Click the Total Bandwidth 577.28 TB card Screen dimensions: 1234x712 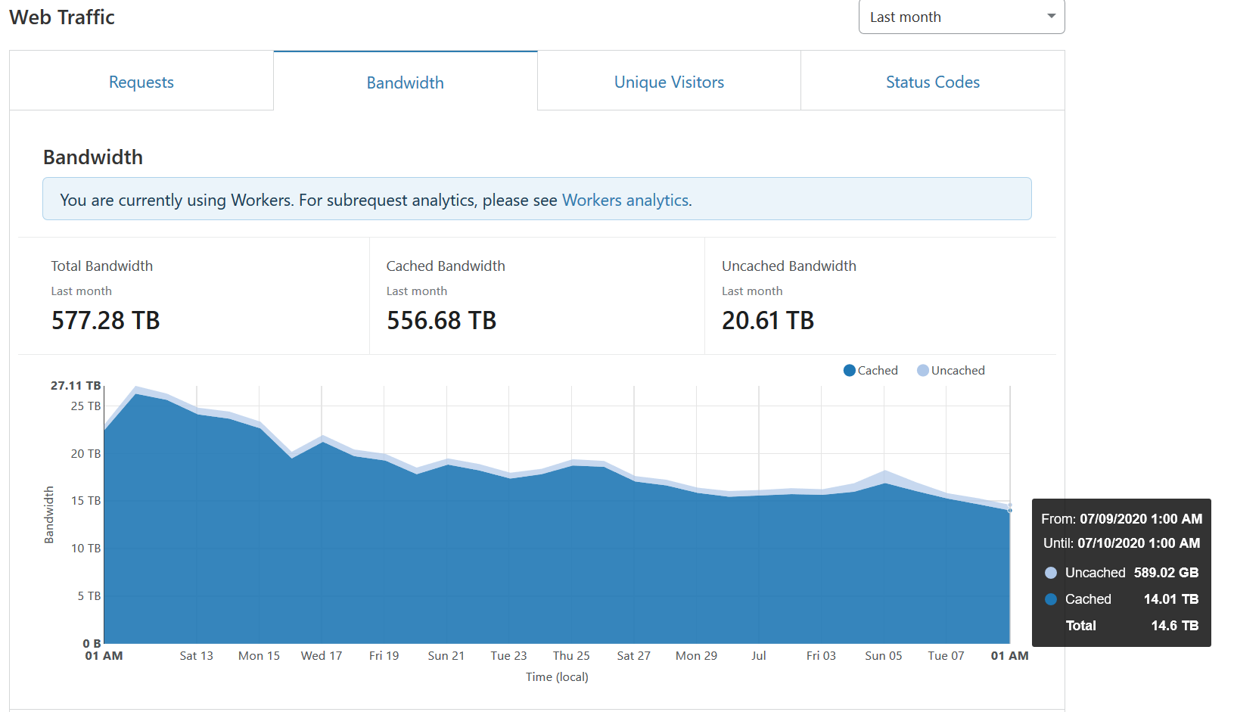pos(194,297)
